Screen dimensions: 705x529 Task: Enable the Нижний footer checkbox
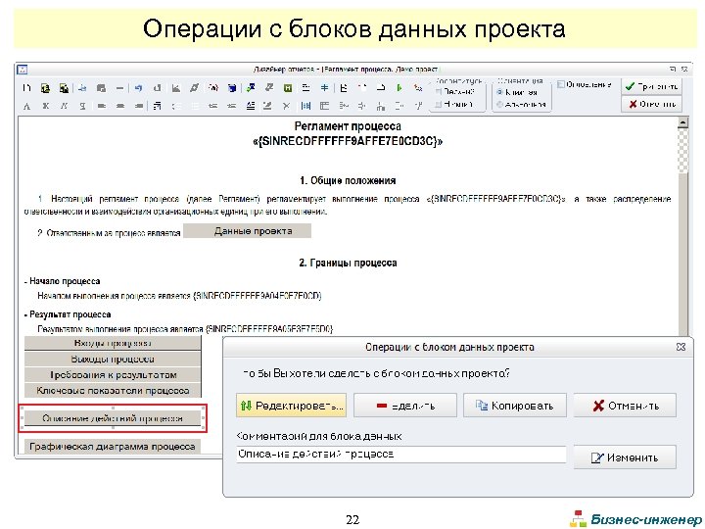438,105
